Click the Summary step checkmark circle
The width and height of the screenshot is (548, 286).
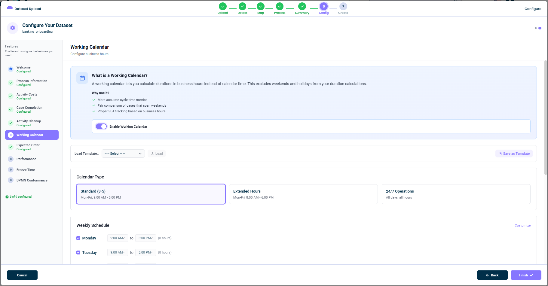(302, 6)
